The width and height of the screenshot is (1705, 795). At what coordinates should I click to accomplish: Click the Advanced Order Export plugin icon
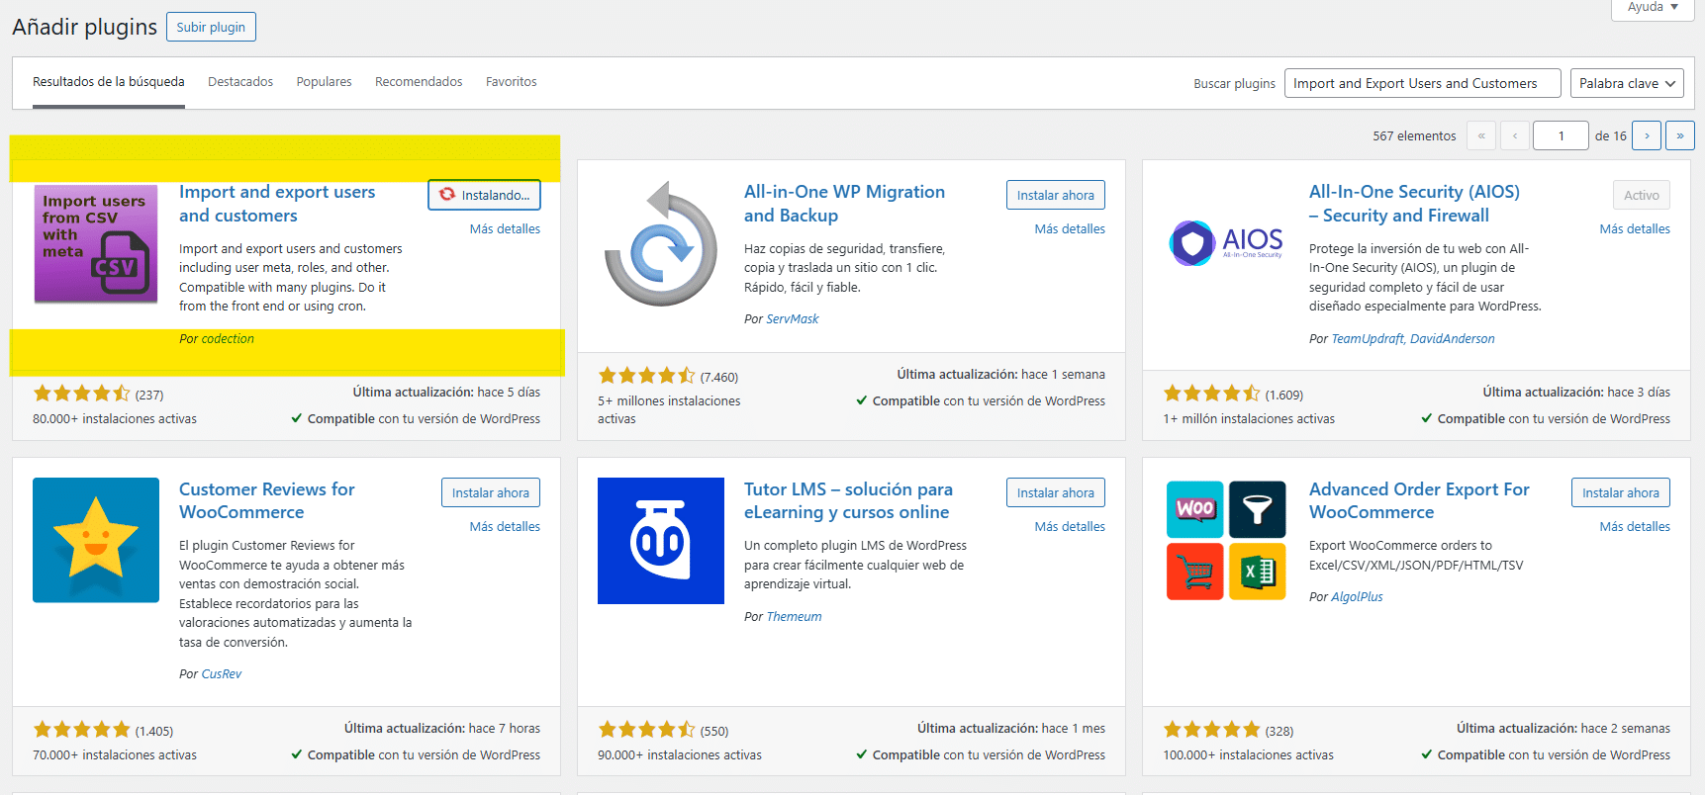tap(1225, 540)
